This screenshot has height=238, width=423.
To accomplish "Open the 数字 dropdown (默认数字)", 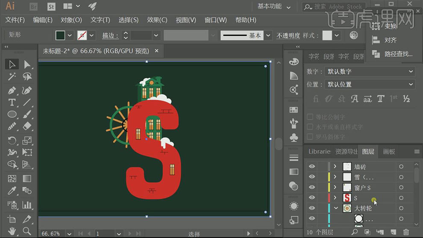I will coord(370,71).
